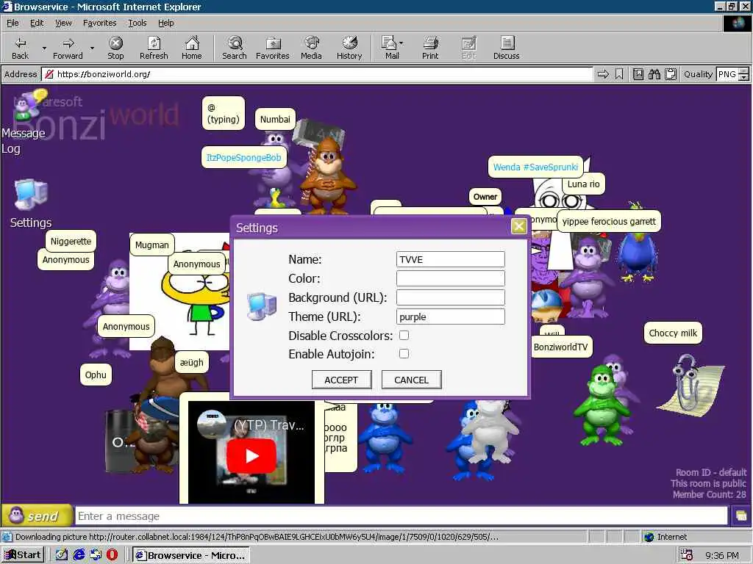Click the binoculars find icon
Screen dimensions: 753x564
pyautogui.click(x=654, y=74)
